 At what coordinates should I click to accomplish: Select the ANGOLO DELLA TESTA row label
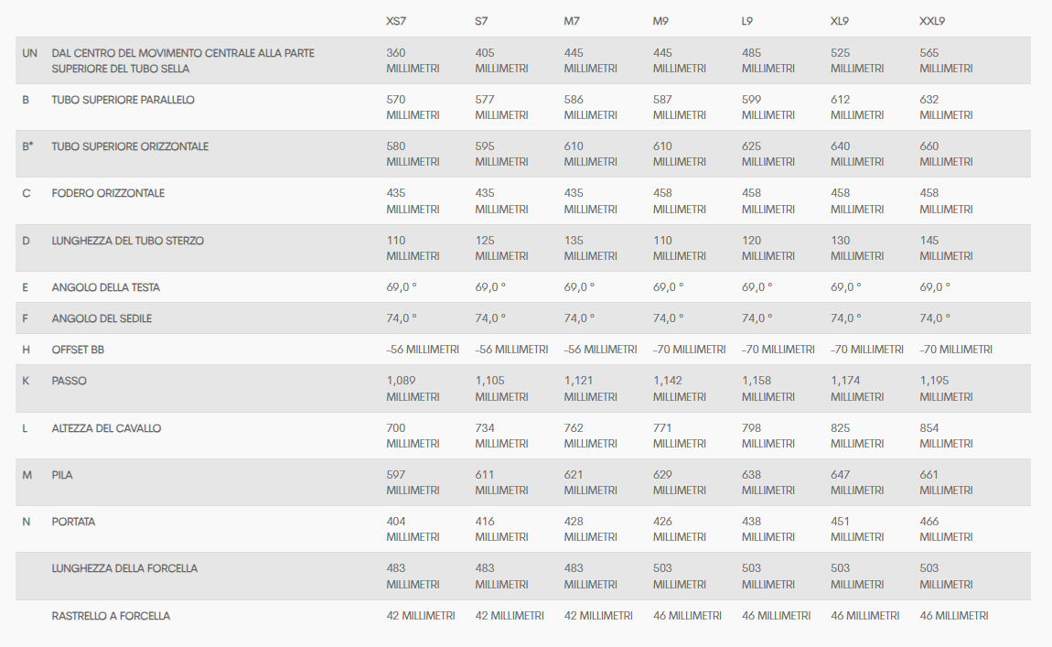coord(105,287)
